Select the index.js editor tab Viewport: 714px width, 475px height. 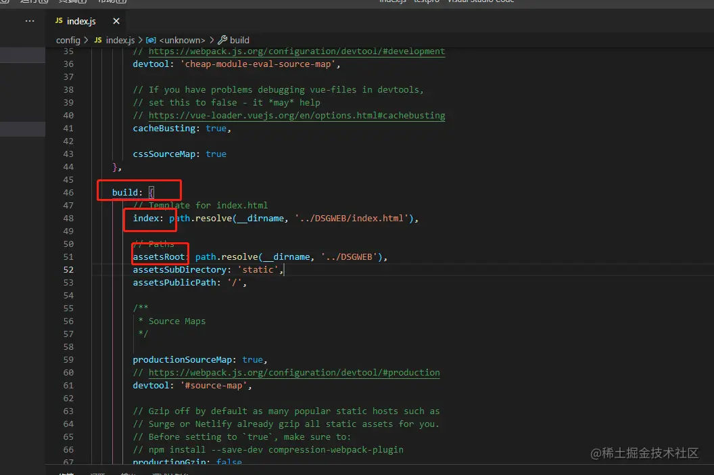point(81,21)
